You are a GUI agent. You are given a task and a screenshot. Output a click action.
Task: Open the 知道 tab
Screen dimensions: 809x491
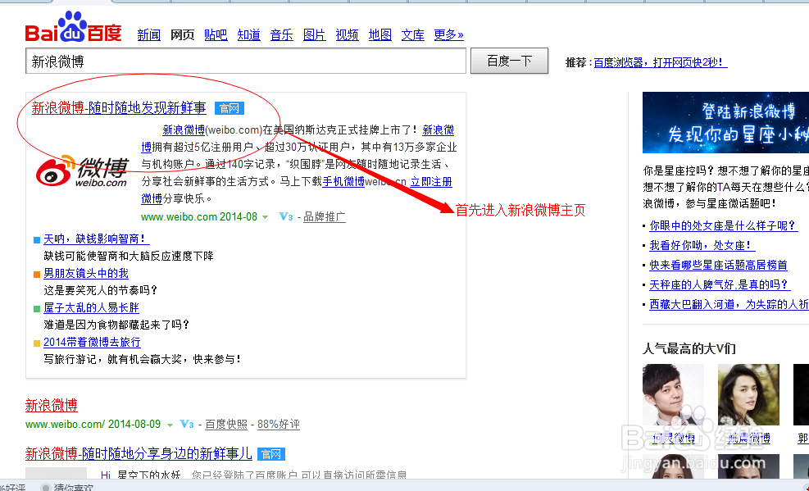pyautogui.click(x=248, y=35)
